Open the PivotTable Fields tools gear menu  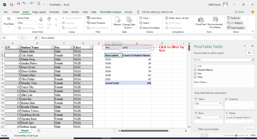tap(251, 53)
